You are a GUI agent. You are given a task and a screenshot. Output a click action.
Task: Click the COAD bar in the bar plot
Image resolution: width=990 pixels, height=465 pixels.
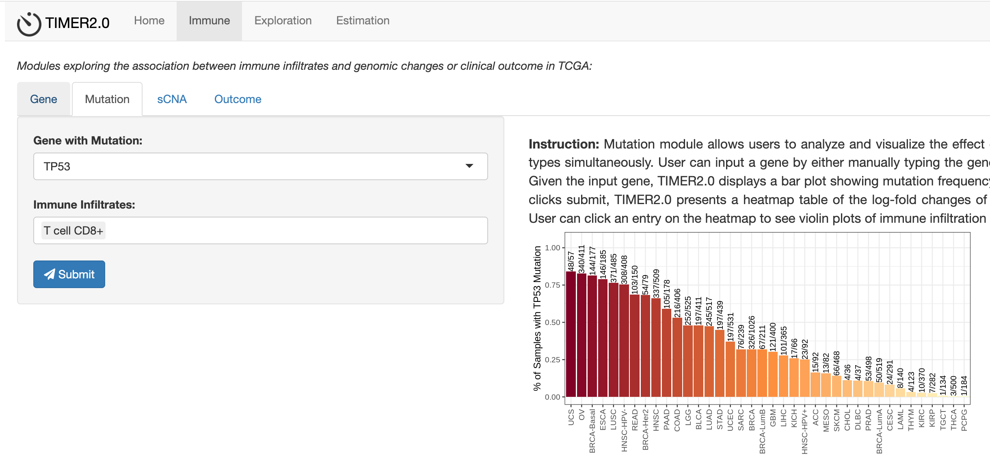click(677, 357)
